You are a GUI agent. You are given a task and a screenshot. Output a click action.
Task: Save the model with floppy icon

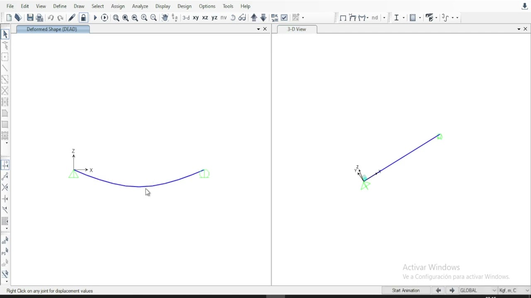click(30, 17)
